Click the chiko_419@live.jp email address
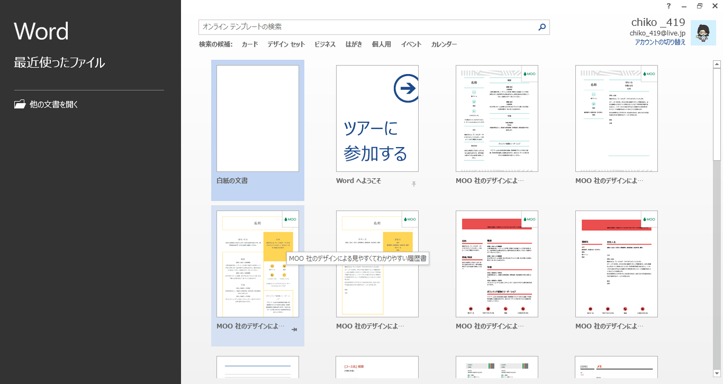The image size is (723, 384). [657, 33]
